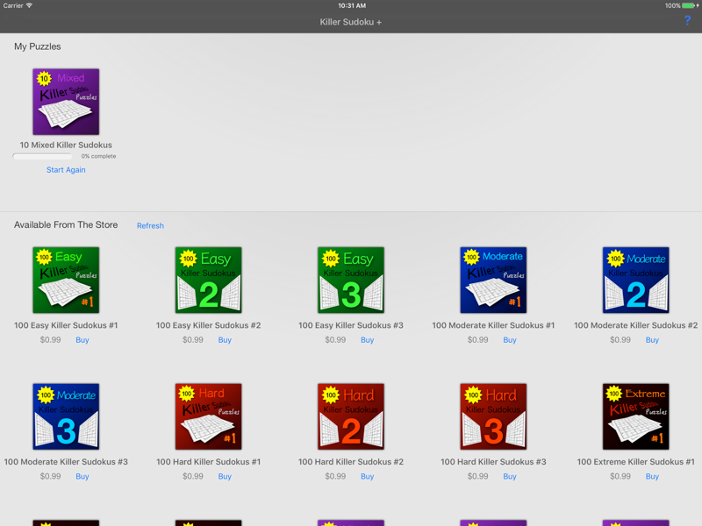Buy 100 Easy Killer Sudokus #1
702x526 pixels.
click(x=82, y=340)
